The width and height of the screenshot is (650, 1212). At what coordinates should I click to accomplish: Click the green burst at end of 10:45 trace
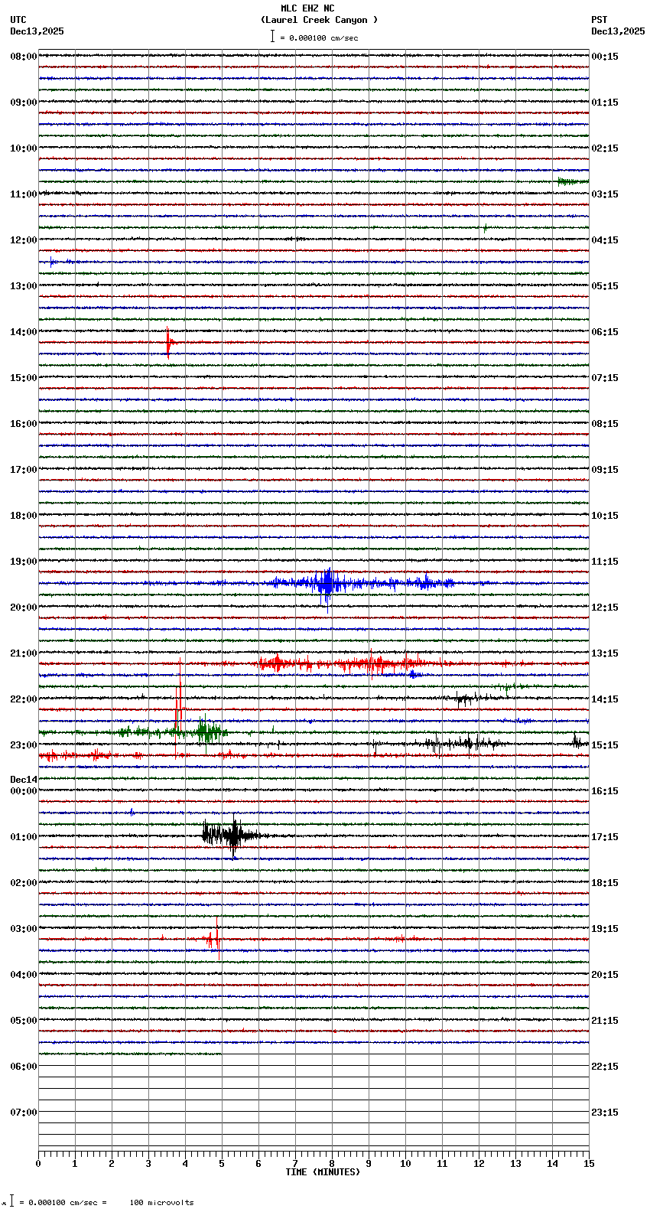(x=572, y=181)
